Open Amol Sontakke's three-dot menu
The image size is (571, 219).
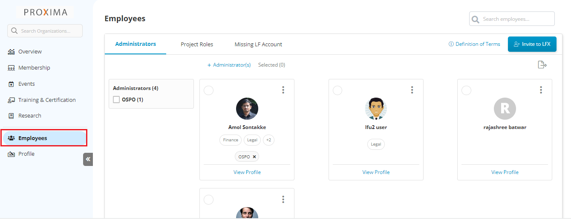283,90
